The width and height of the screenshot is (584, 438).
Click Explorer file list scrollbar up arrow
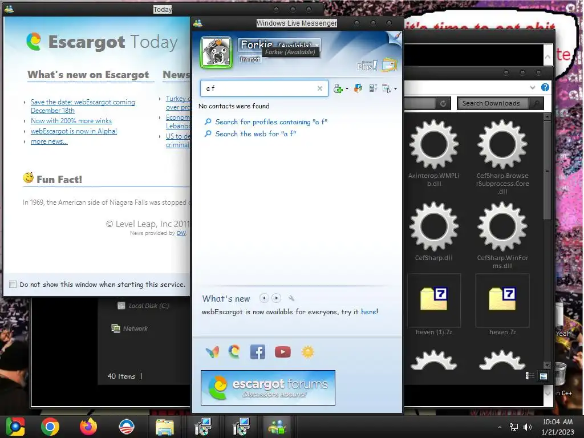(x=547, y=117)
